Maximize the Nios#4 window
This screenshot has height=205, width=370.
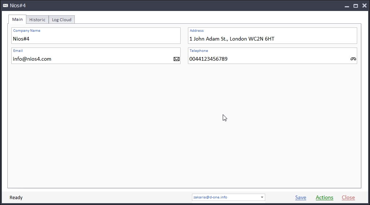click(x=355, y=6)
